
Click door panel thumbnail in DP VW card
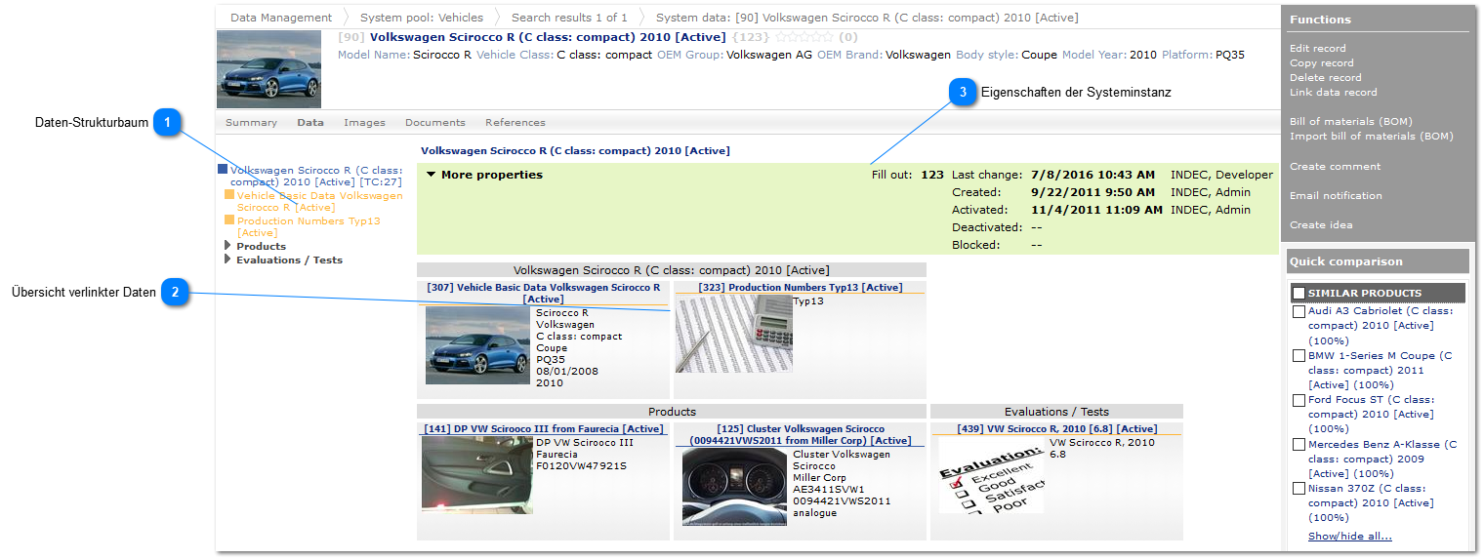tap(478, 474)
